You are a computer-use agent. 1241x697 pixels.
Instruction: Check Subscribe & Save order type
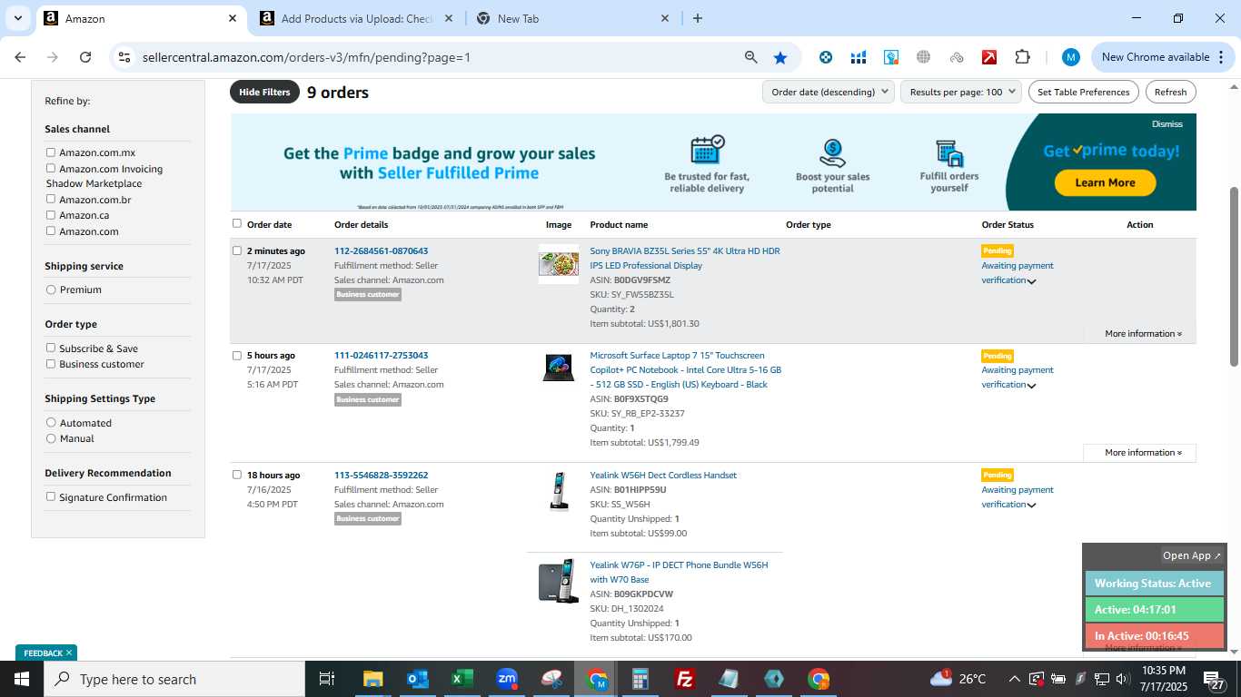(x=51, y=348)
